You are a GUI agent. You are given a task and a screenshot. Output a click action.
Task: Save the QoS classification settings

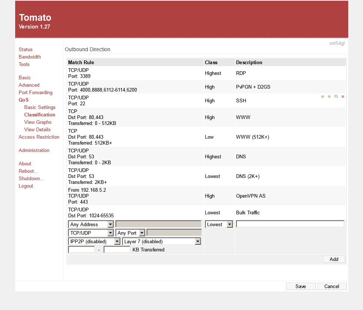click(x=300, y=286)
